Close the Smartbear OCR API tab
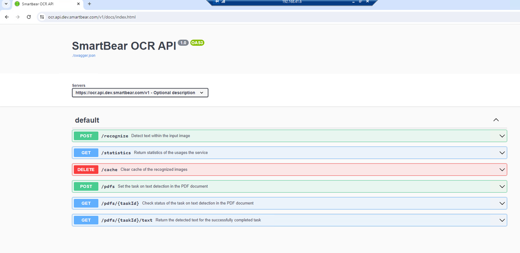The image size is (520, 253). pos(78,4)
